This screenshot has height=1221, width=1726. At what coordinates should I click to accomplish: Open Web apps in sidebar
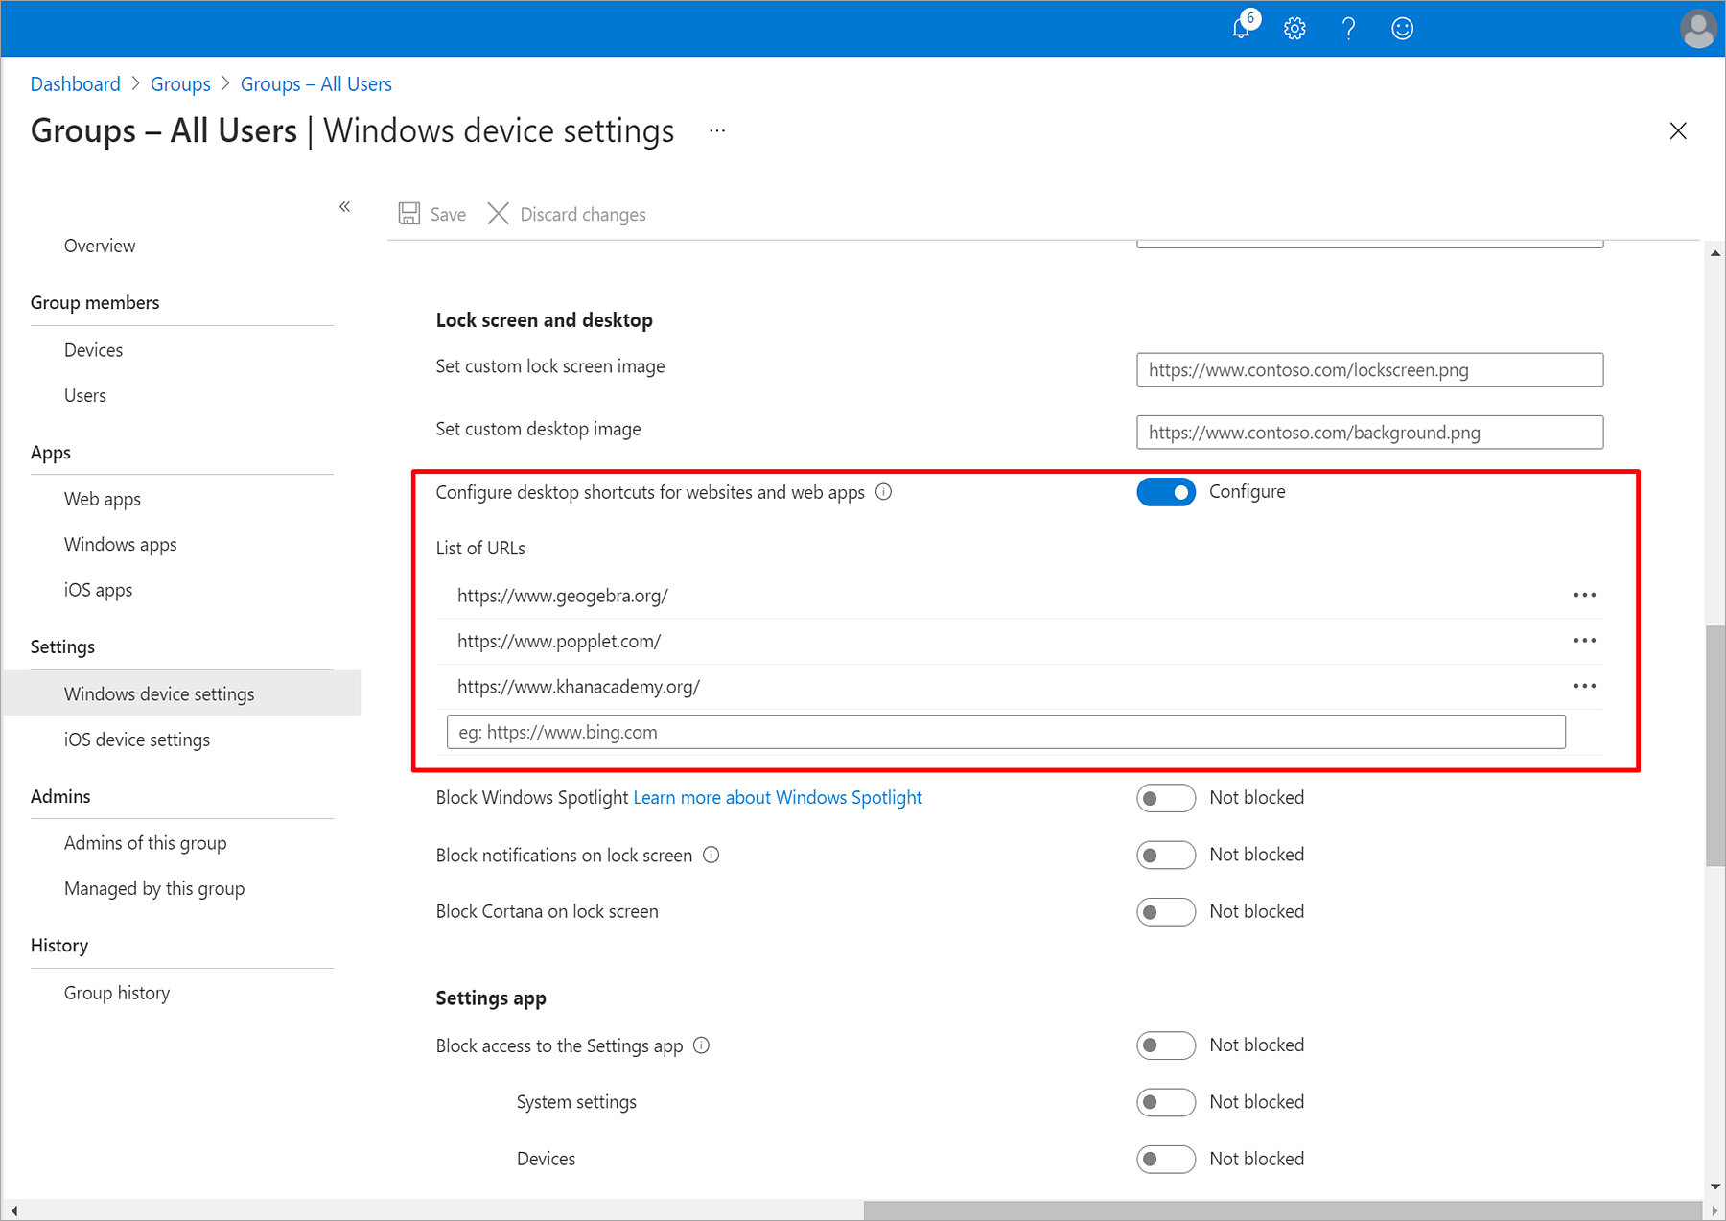coord(103,499)
